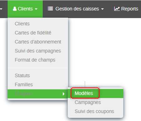Open Campagnes in the Coupon submenu
This screenshot has height=121, width=141.
[x=88, y=102]
